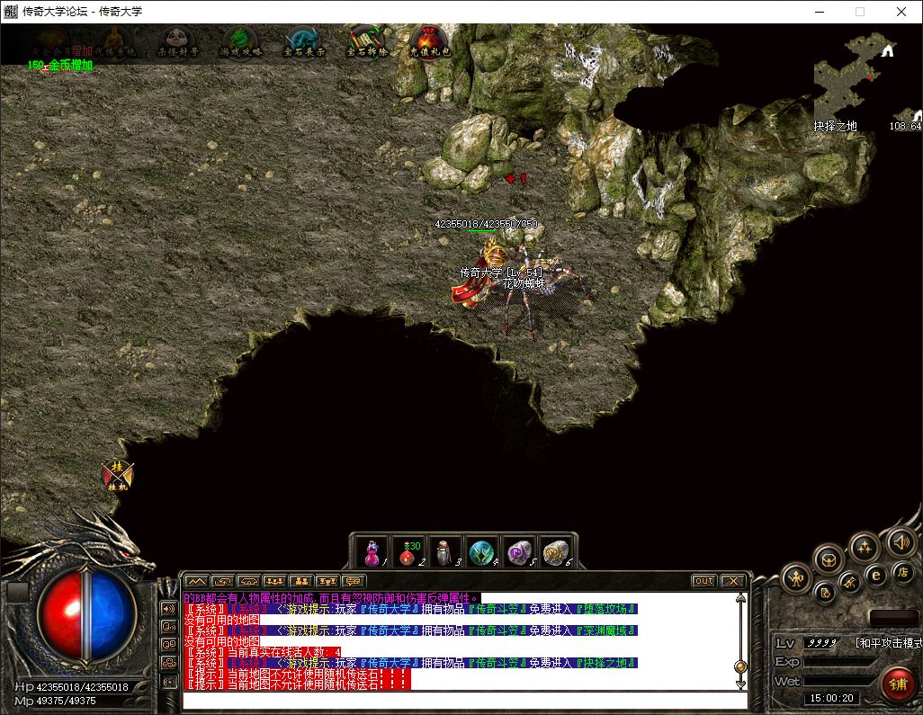The width and height of the screenshot is (923, 715).
Task: Click the two-person chat toolbar button
Action: pos(300,581)
